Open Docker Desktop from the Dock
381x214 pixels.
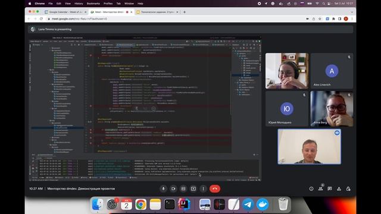(x=263, y=204)
